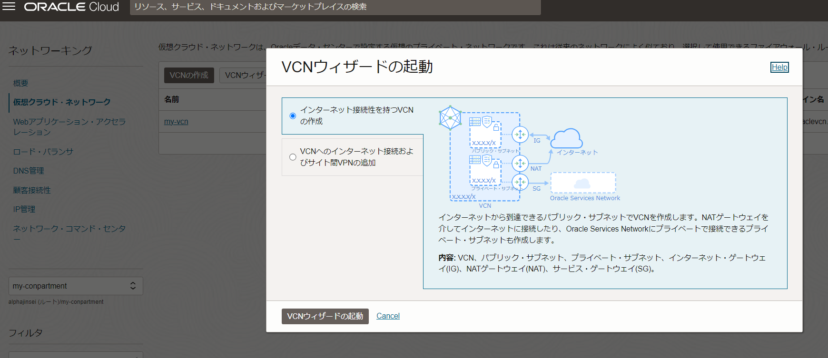Click the Oracle Services Network box

tap(583, 183)
